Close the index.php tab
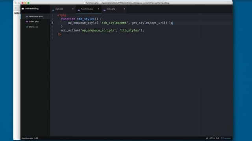 pyautogui.click(x=124, y=9)
